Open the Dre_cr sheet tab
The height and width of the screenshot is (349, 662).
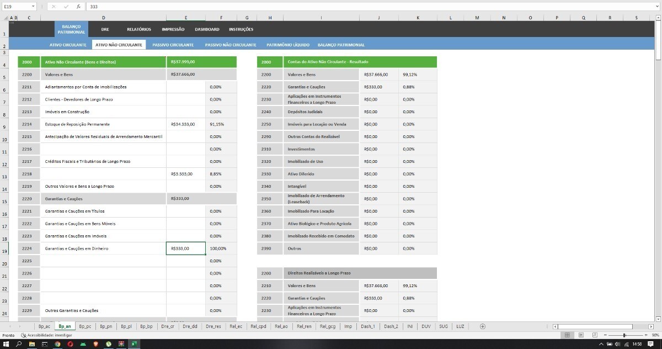[x=167, y=326]
